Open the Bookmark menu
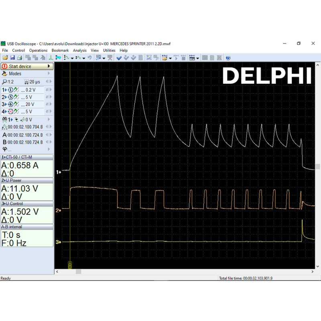Viewport: 321px width, 321px height. (x=60, y=51)
